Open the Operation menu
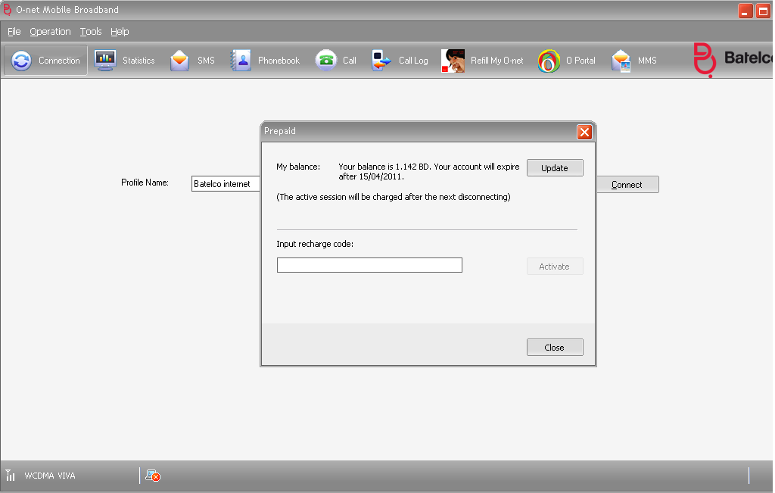The width and height of the screenshot is (775, 493). (50, 32)
